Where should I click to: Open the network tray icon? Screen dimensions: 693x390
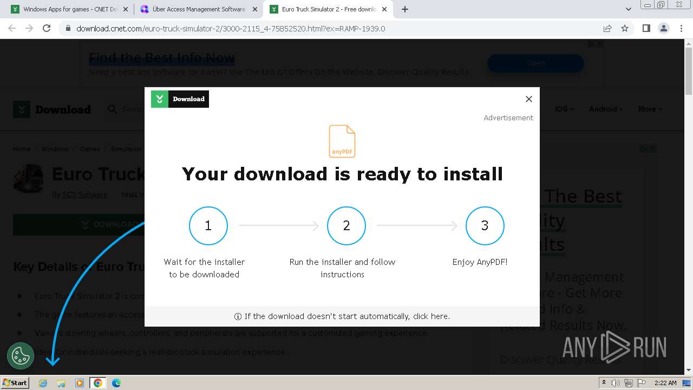(x=629, y=383)
